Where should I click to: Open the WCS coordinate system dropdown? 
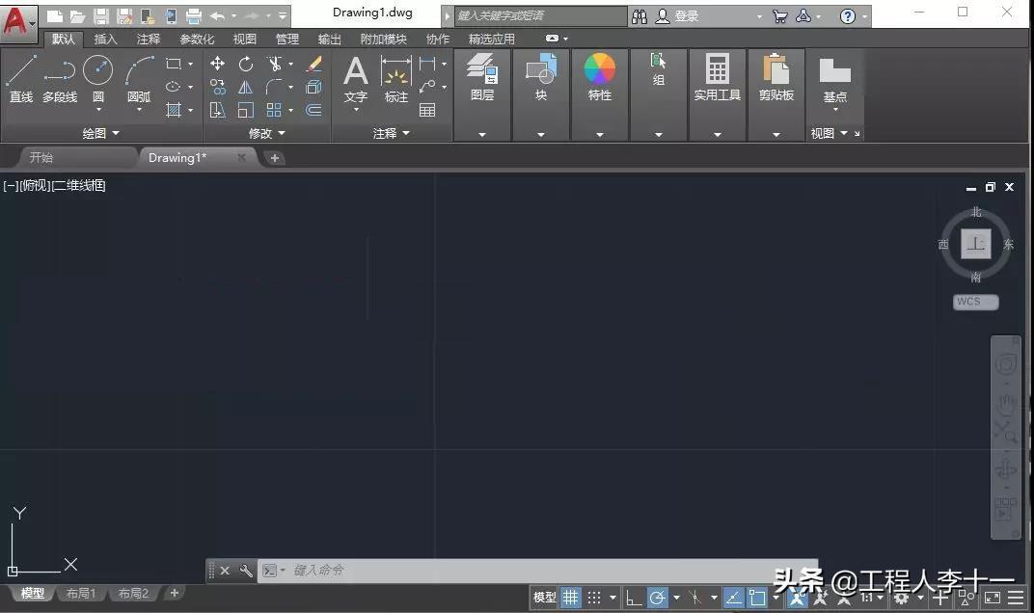(975, 302)
